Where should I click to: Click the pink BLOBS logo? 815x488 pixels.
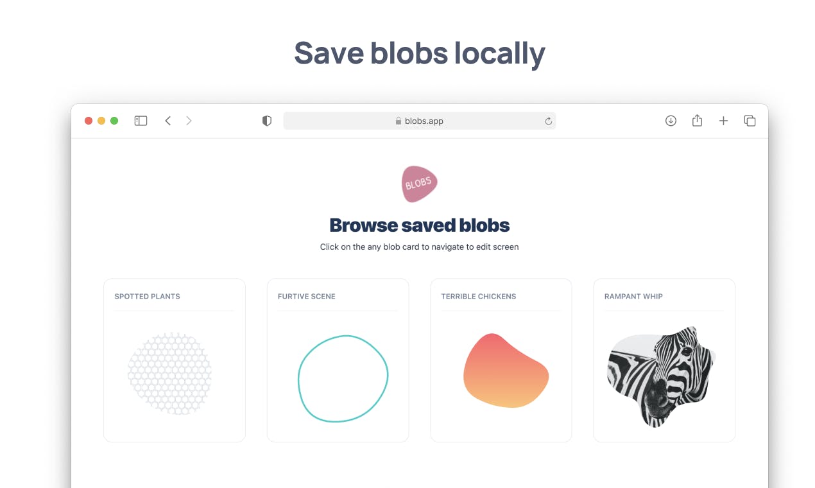420,184
